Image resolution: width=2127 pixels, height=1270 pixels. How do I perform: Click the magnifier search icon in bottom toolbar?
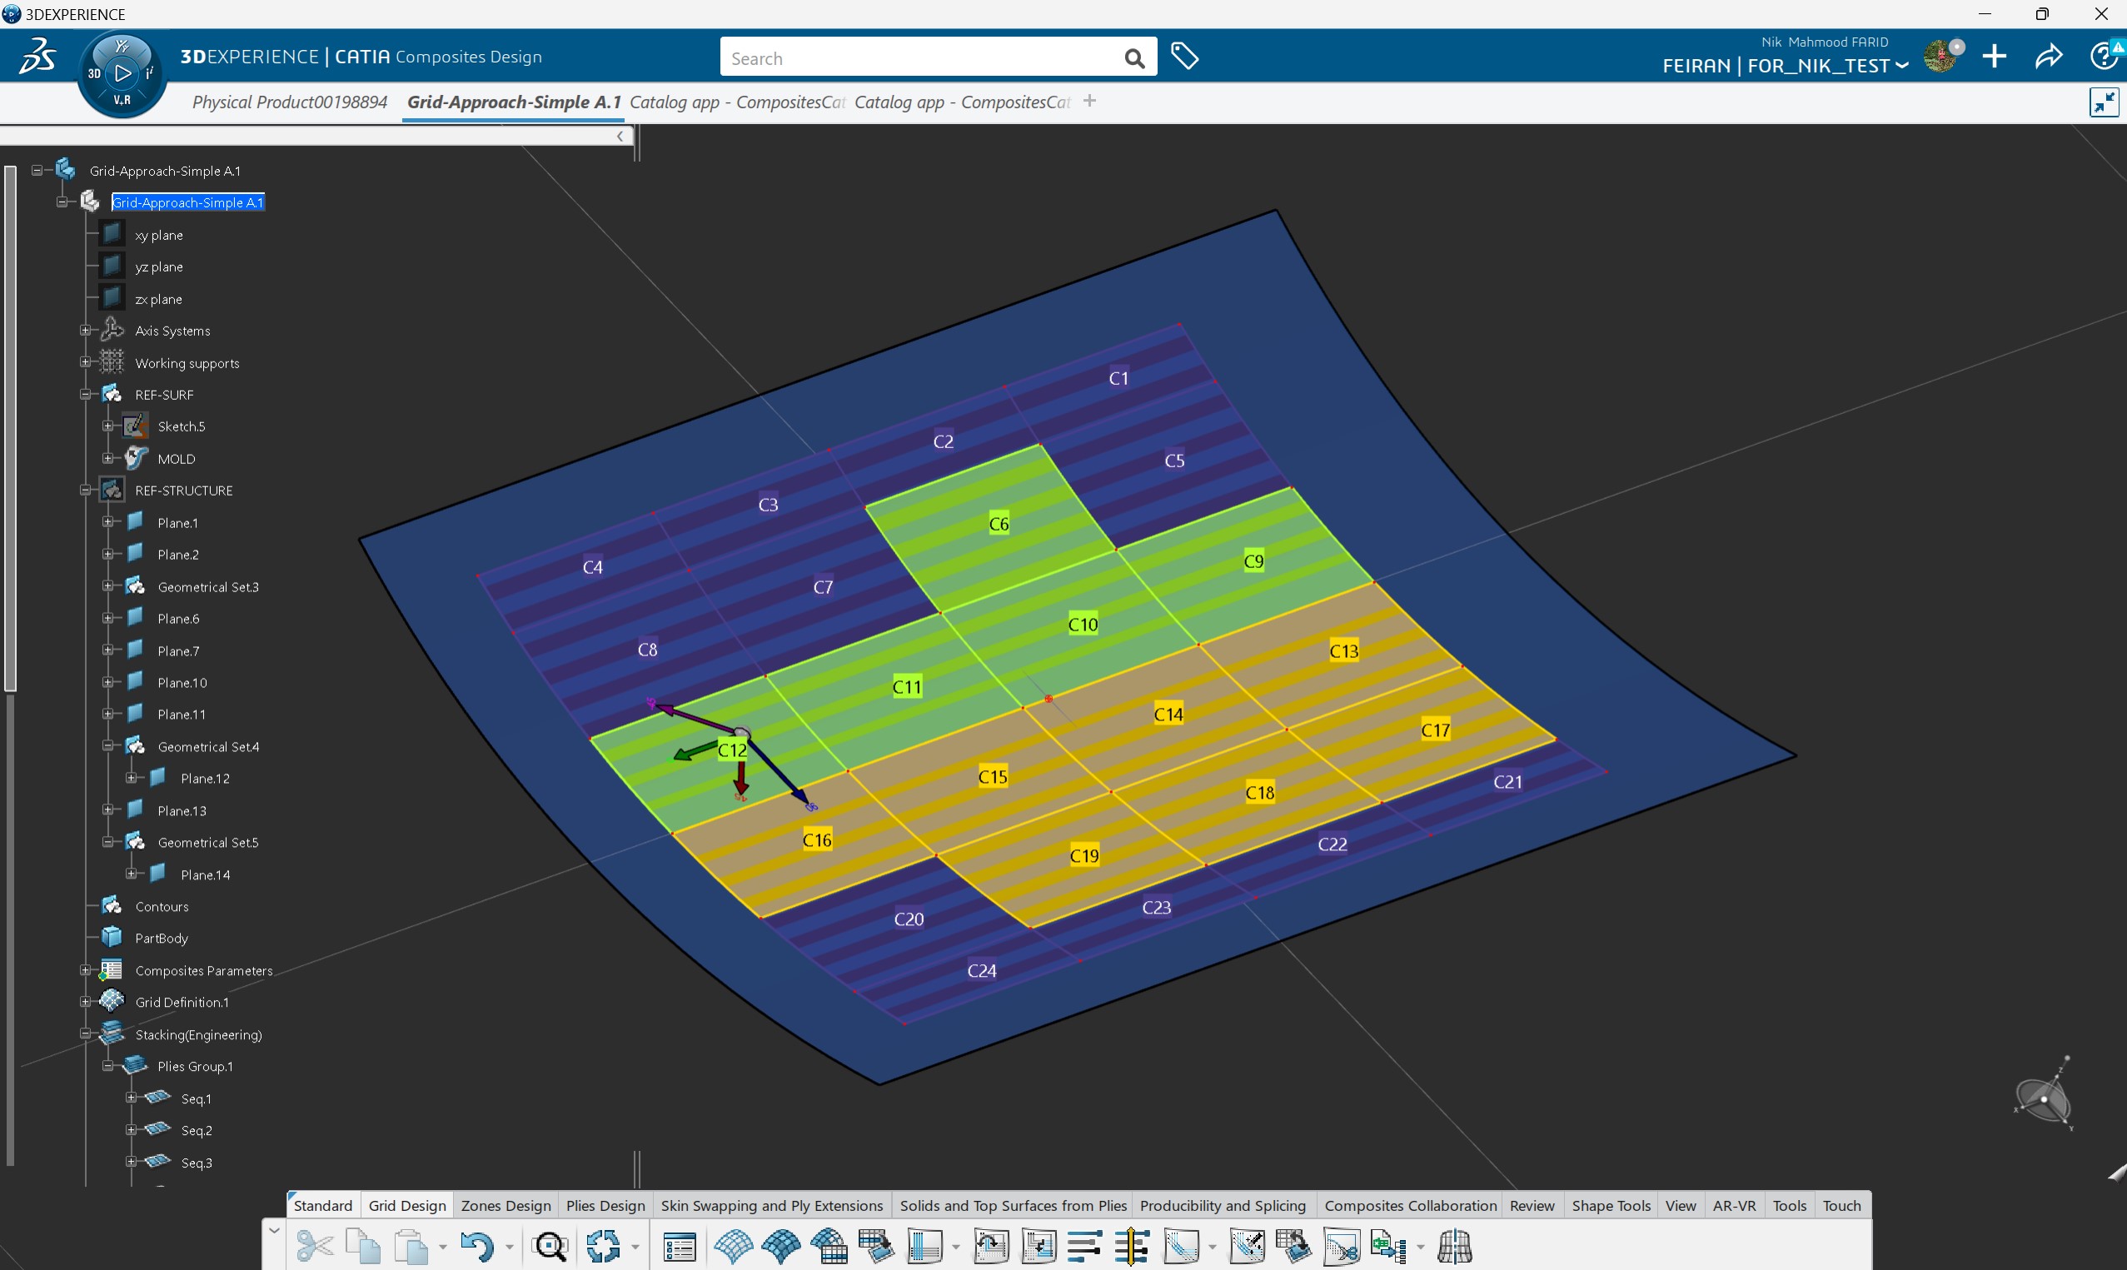(x=550, y=1246)
